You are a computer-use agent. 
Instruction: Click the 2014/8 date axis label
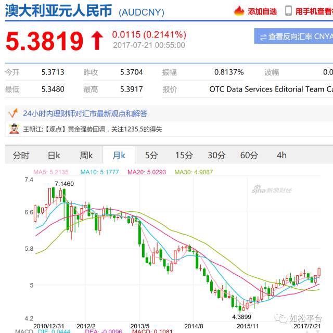tap(194, 326)
